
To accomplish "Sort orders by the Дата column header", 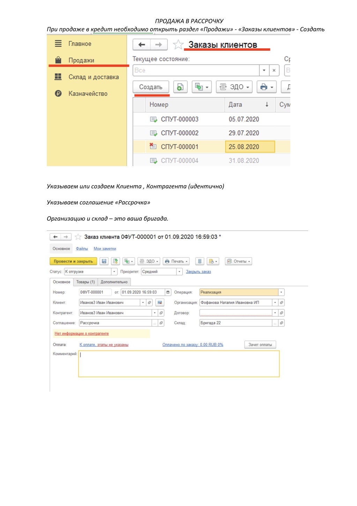I will click(250, 105).
